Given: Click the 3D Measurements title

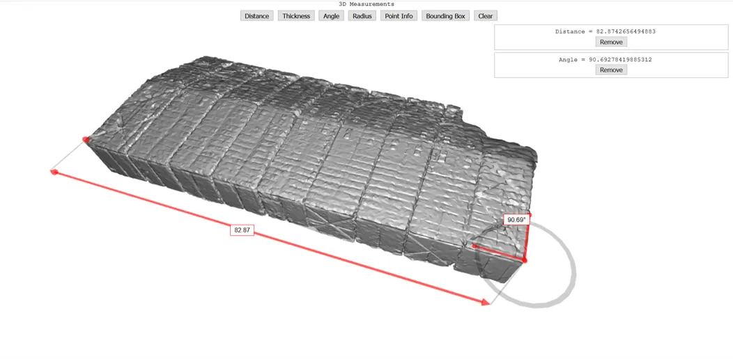Looking at the screenshot, I should (x=366, y=4).
